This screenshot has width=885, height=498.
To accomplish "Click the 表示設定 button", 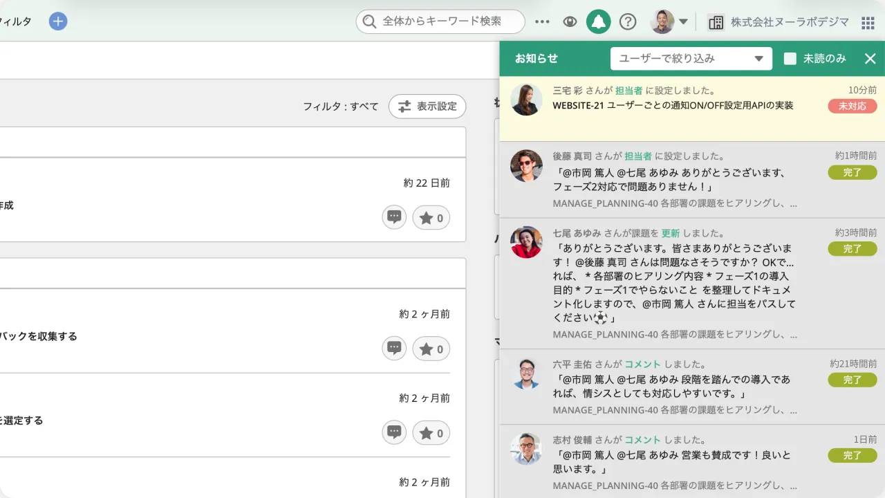I will click(427, 107).
